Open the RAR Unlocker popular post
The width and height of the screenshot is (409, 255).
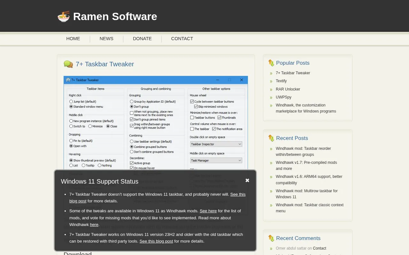pyautogui.click(x=288, y=89)
